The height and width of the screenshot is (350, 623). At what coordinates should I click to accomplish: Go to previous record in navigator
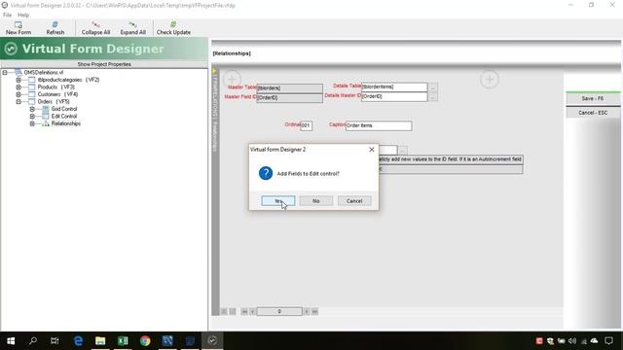coord(252,311)
